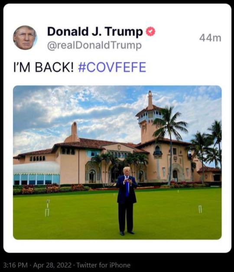Click the man standing on the lawn
234x272 pixels.
click(127, 201)
